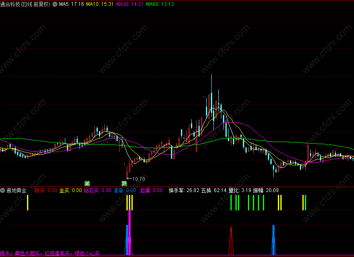Click the 10.70 low price label
This screenshot has height=257, width=354.
pos(139,179)
